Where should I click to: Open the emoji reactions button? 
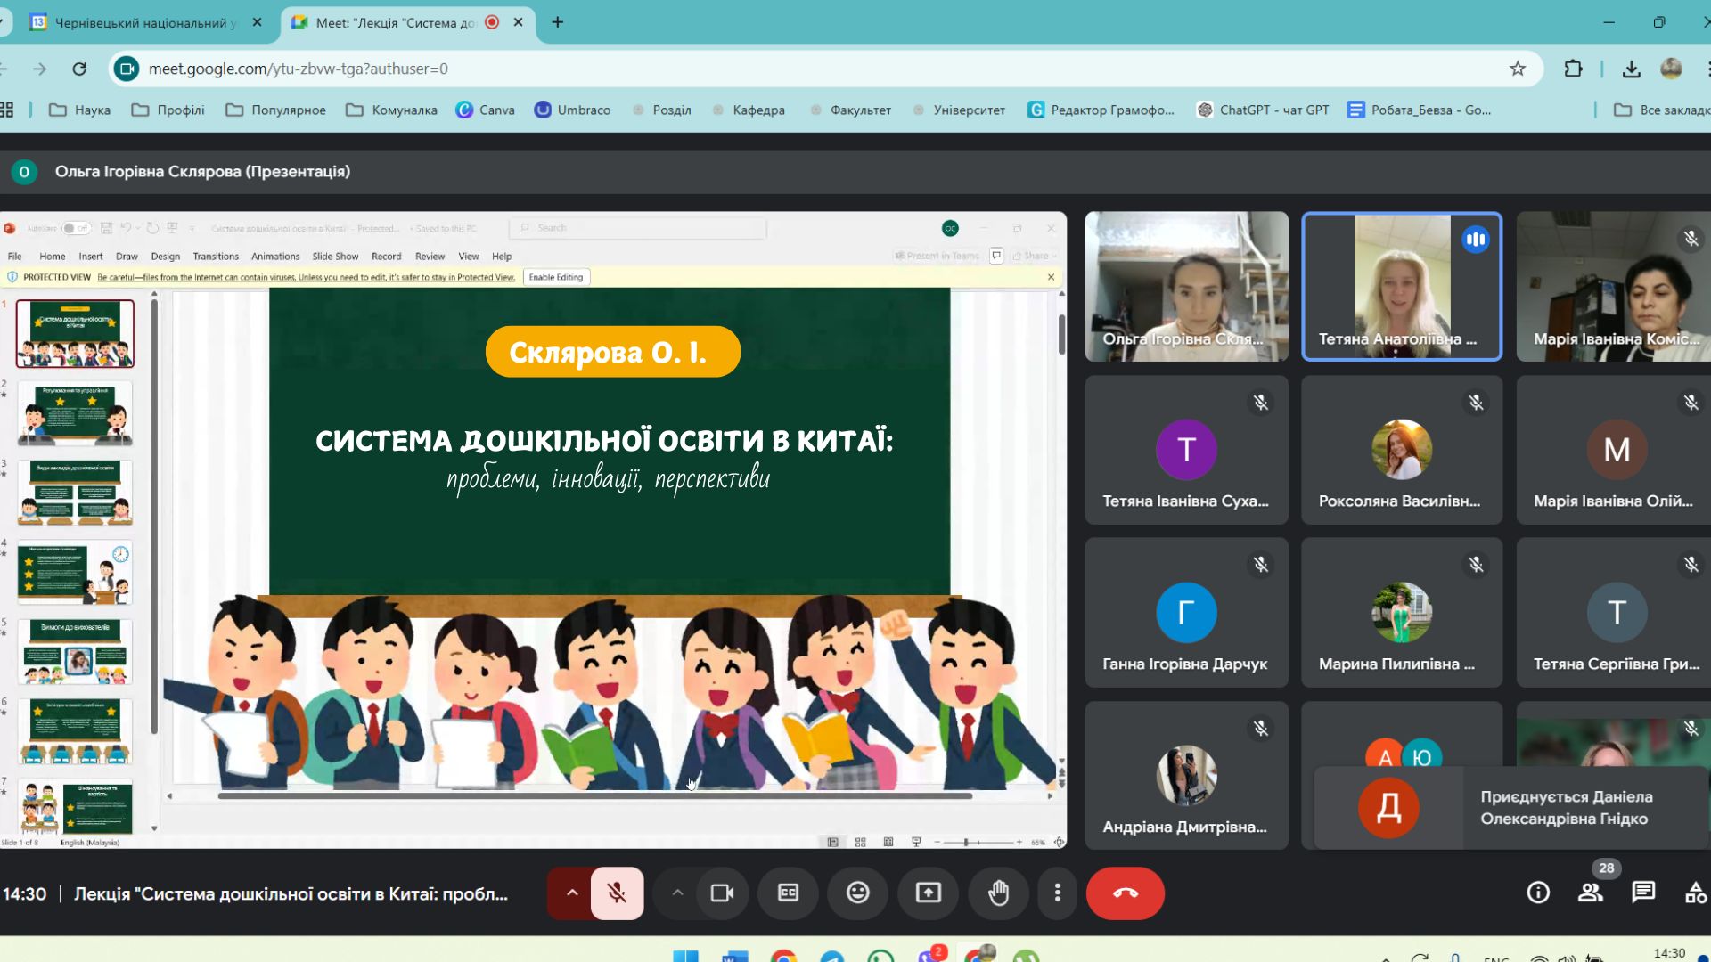pyautogui.click(x=858, y=893)
